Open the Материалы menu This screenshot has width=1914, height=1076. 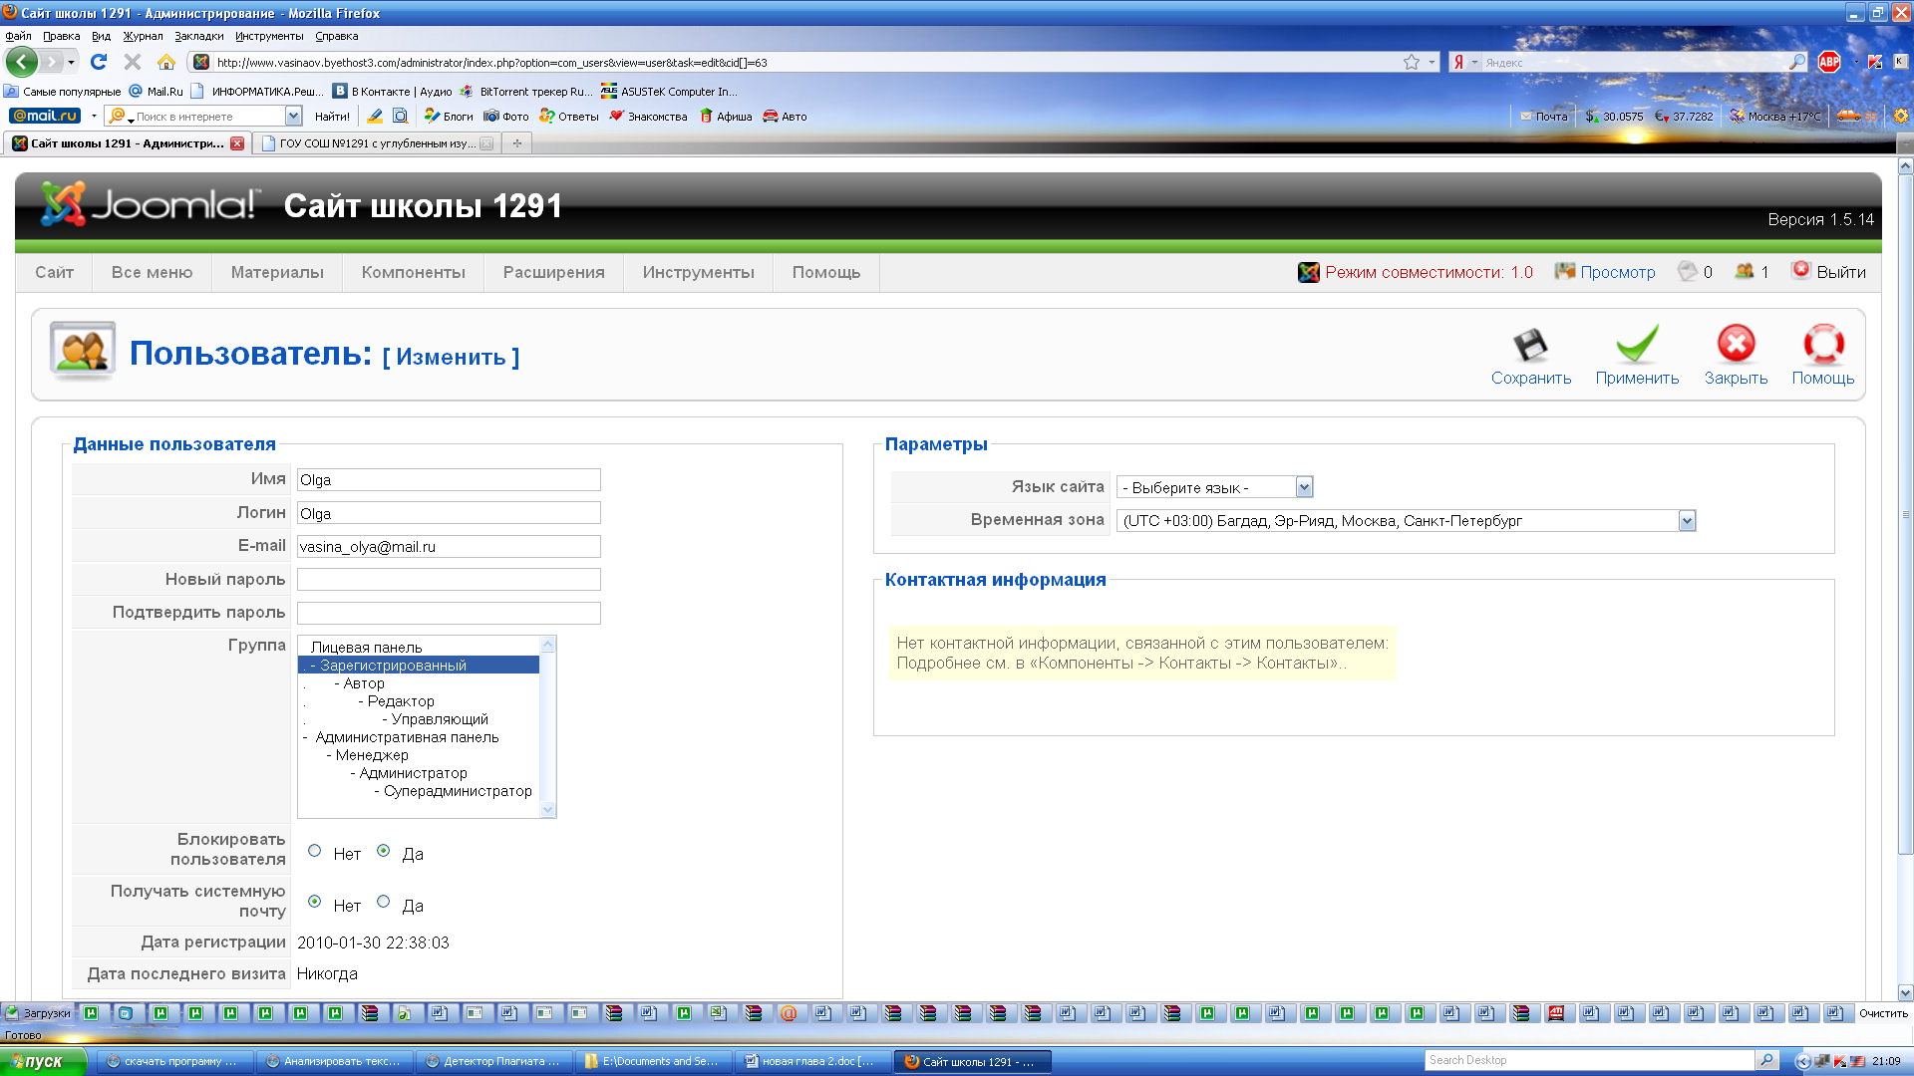click(277, 272)
